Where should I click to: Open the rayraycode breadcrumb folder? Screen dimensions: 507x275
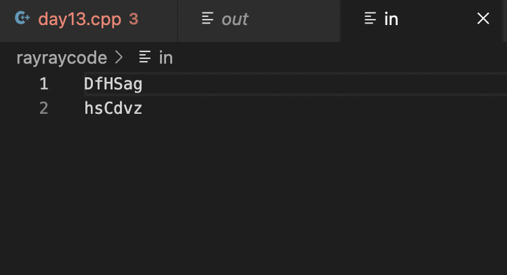click(x=62, y=58)
